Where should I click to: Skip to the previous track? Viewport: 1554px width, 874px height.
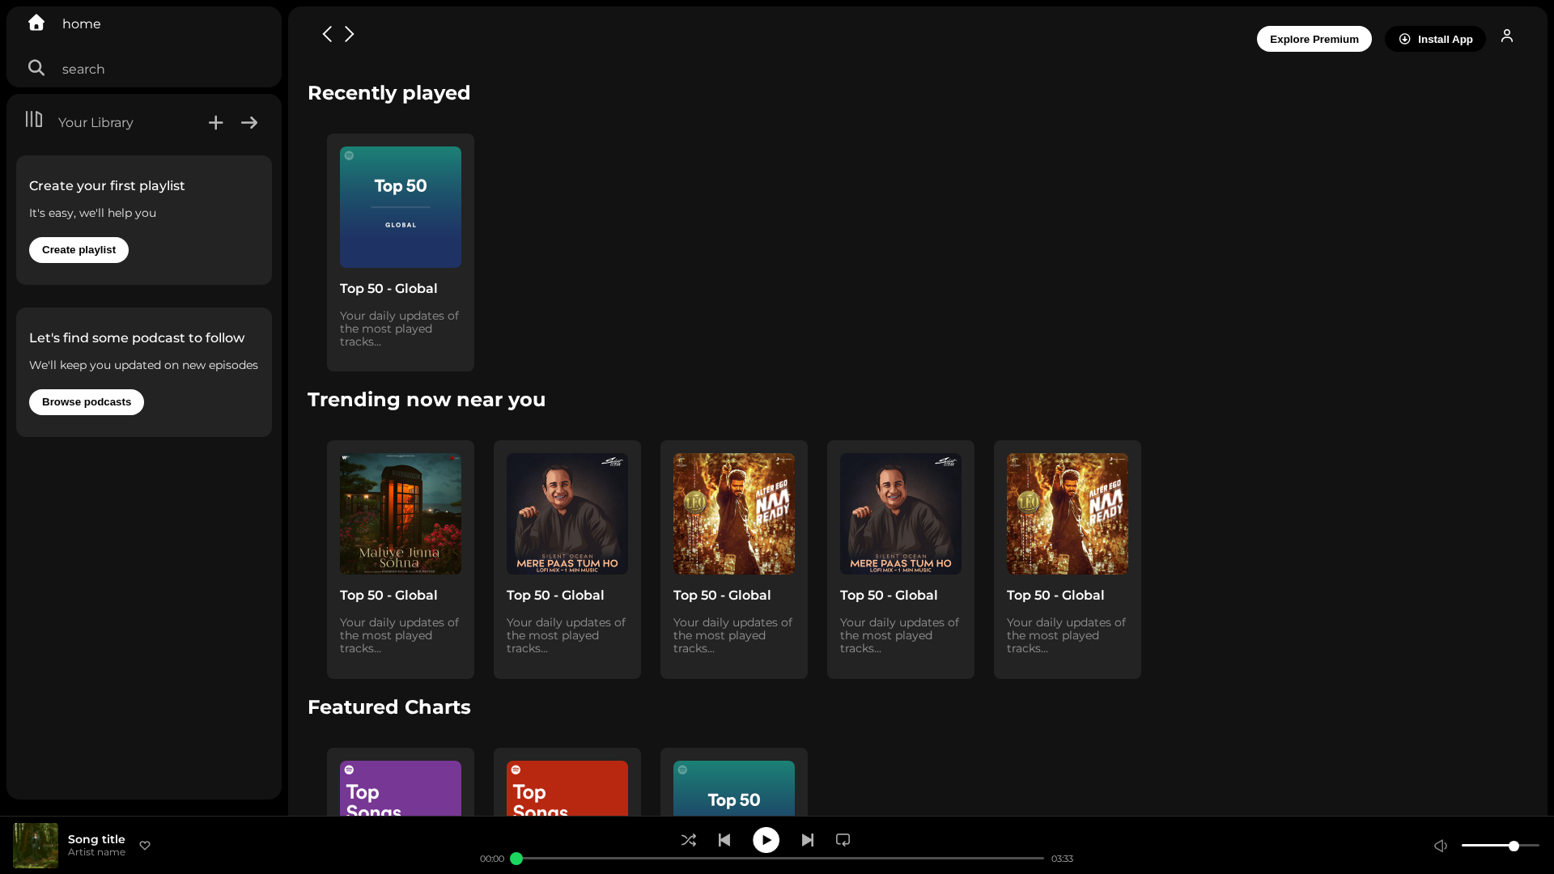(x=724, y=840)
